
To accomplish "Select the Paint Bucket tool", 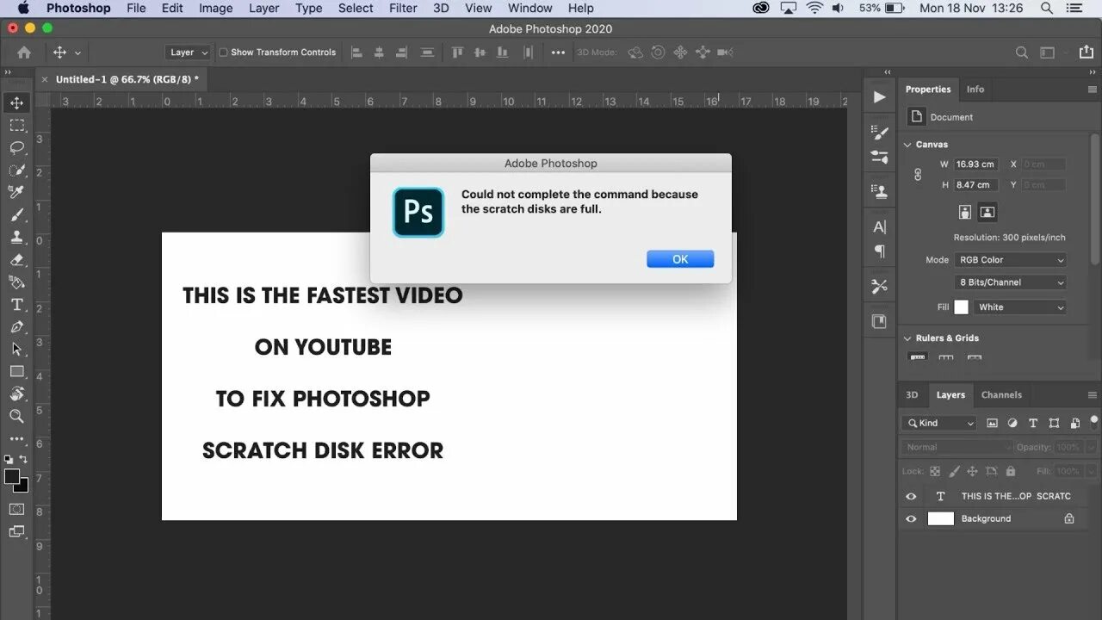I will pos(16,282).
